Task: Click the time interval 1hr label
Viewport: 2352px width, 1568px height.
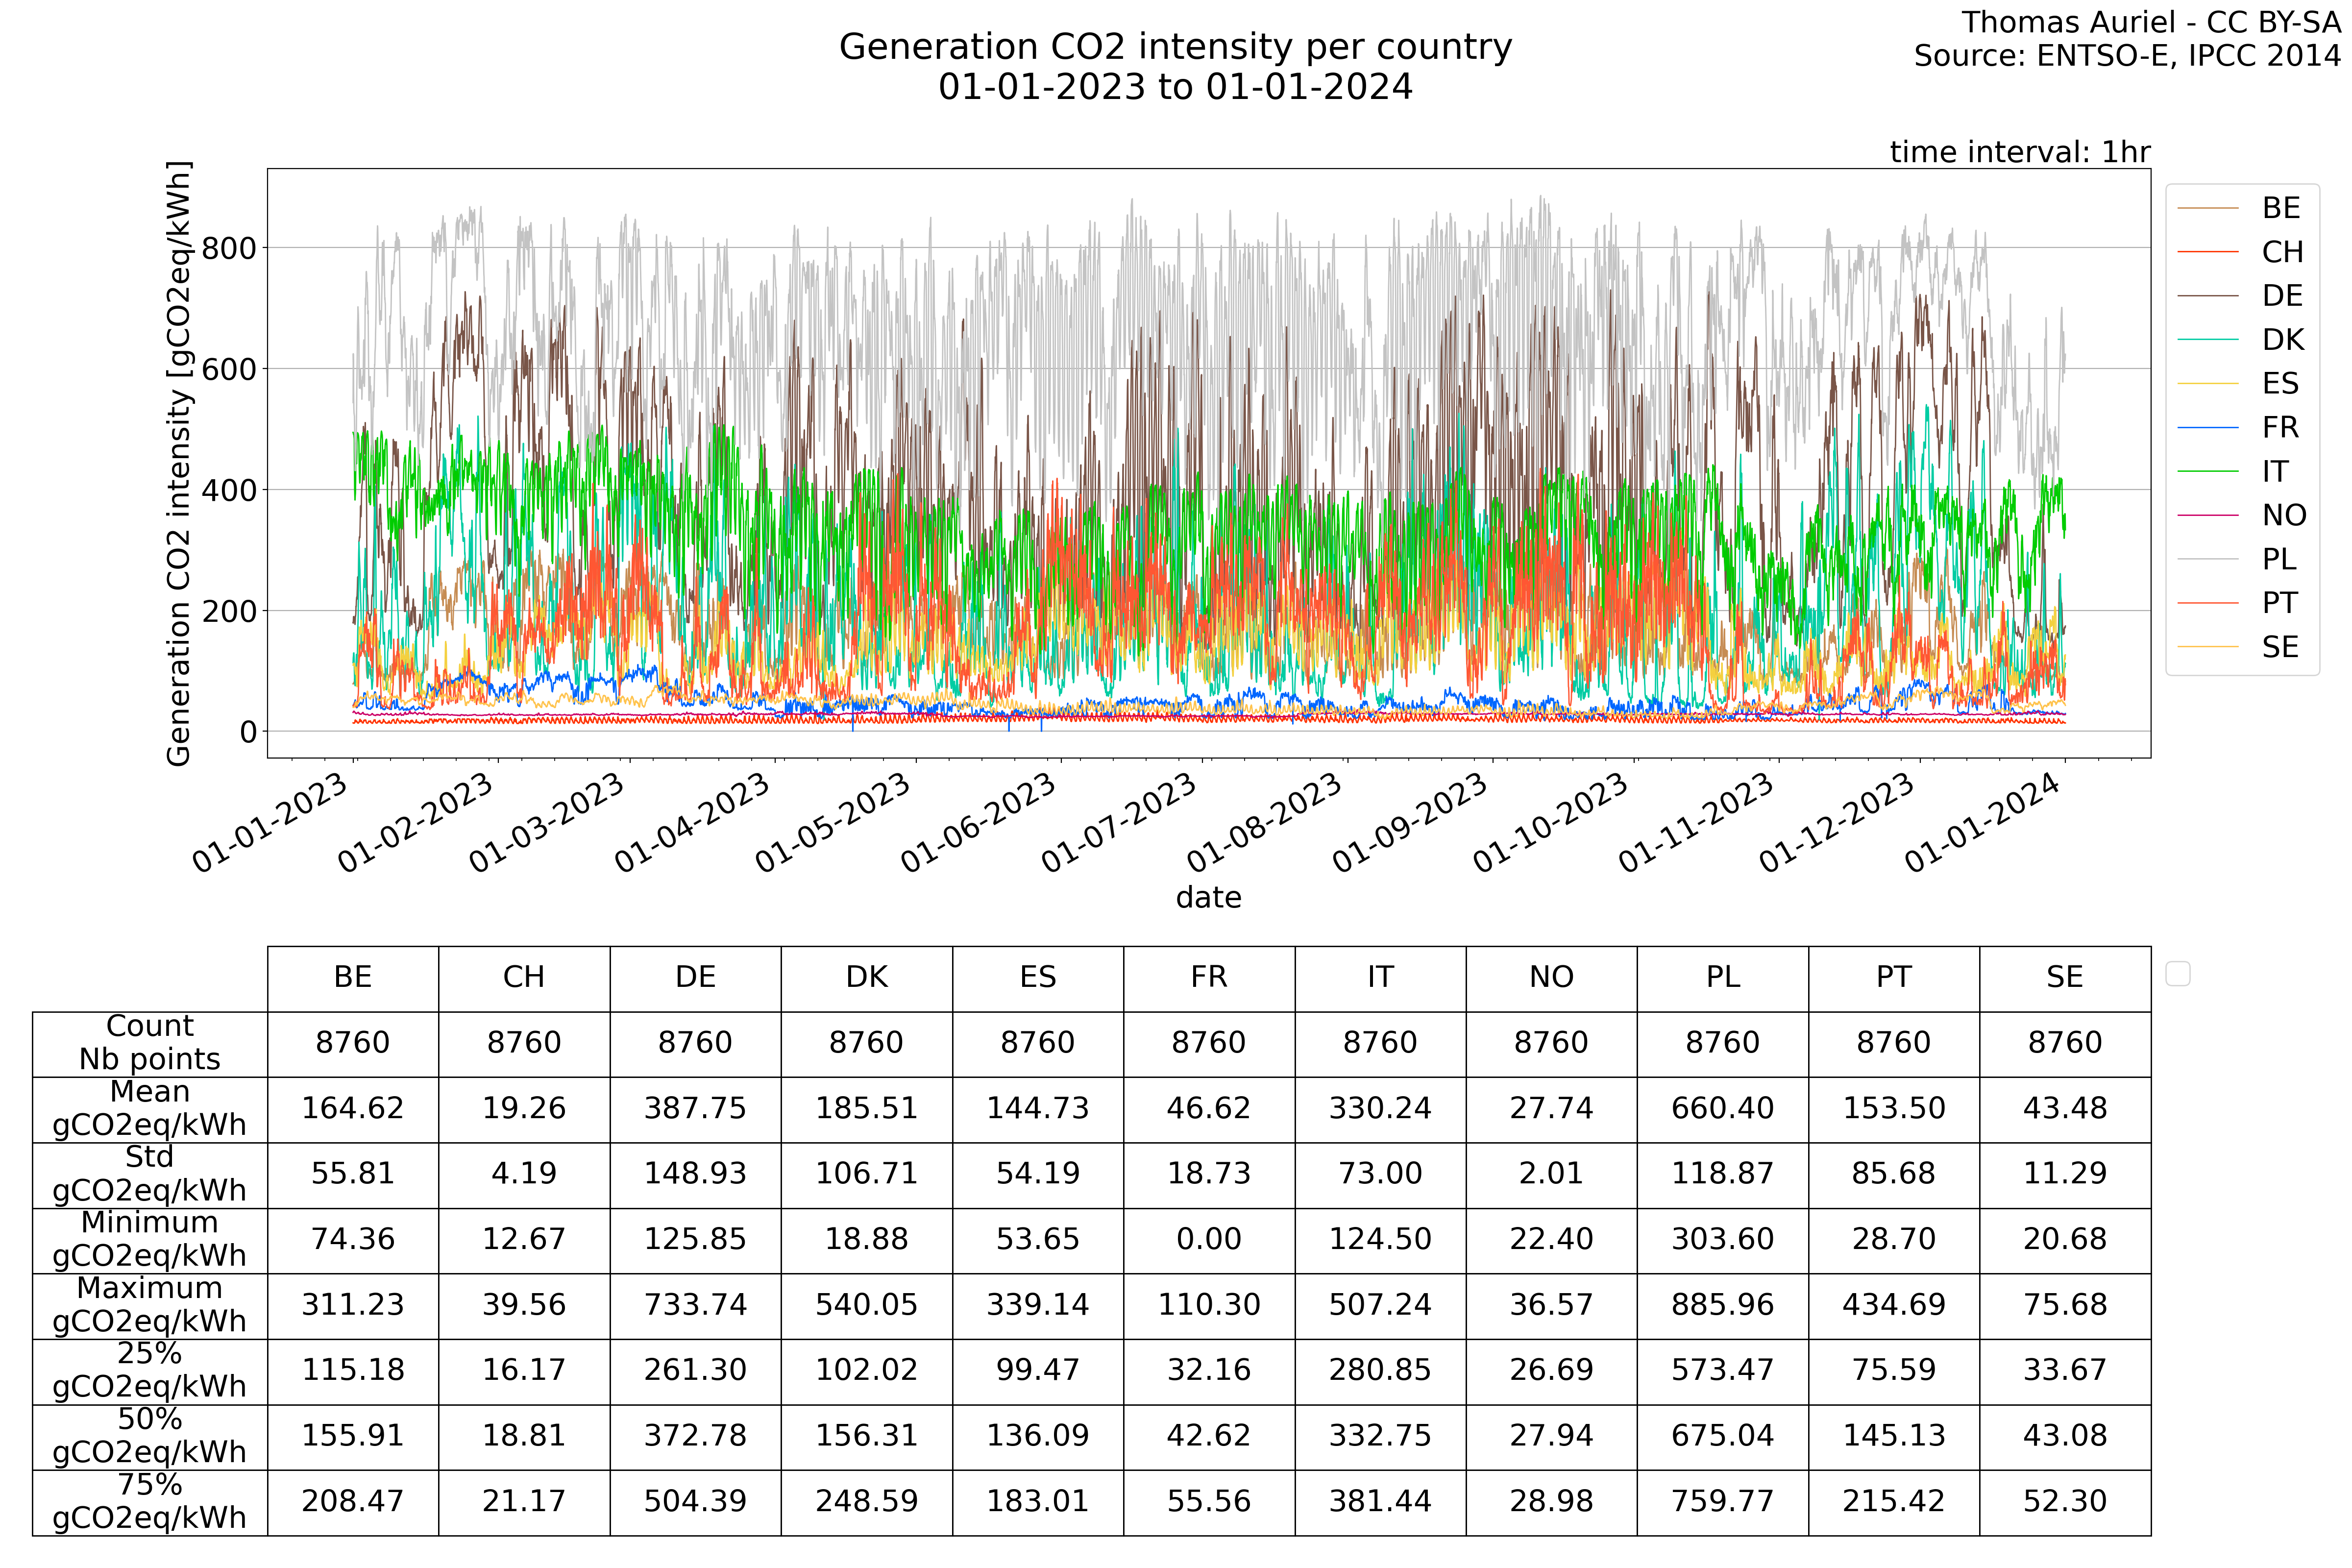Action: click(2019, 152)
